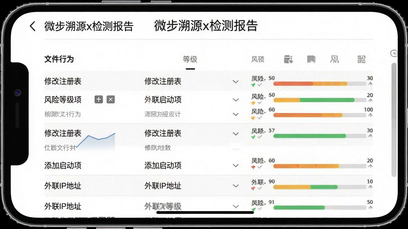Expand chevron in row scoring 60 of 100
Screen dimensions: 408x229
tap(235, 114)
